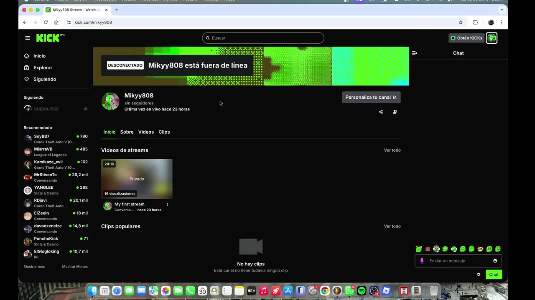This screenshot has height=300, width=535.
Task: Click the Enviar un mensaje field
Action: 458,261
